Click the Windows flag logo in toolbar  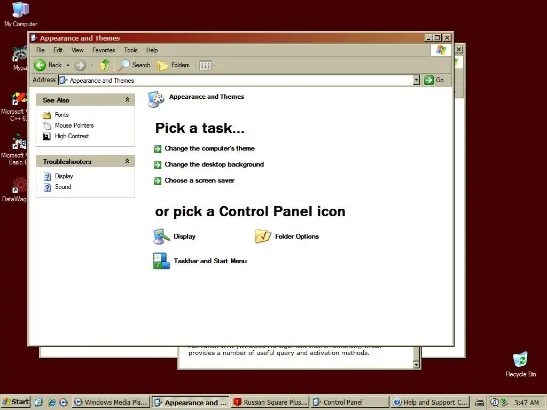[x=441, y=50]
